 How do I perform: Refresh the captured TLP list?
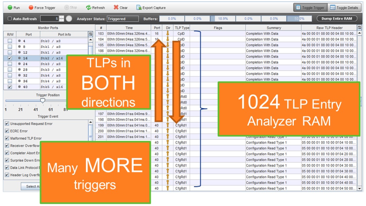(95, 7)
